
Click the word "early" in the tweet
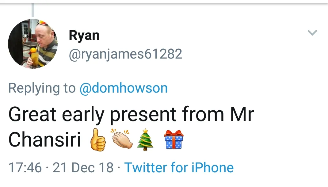83,115
